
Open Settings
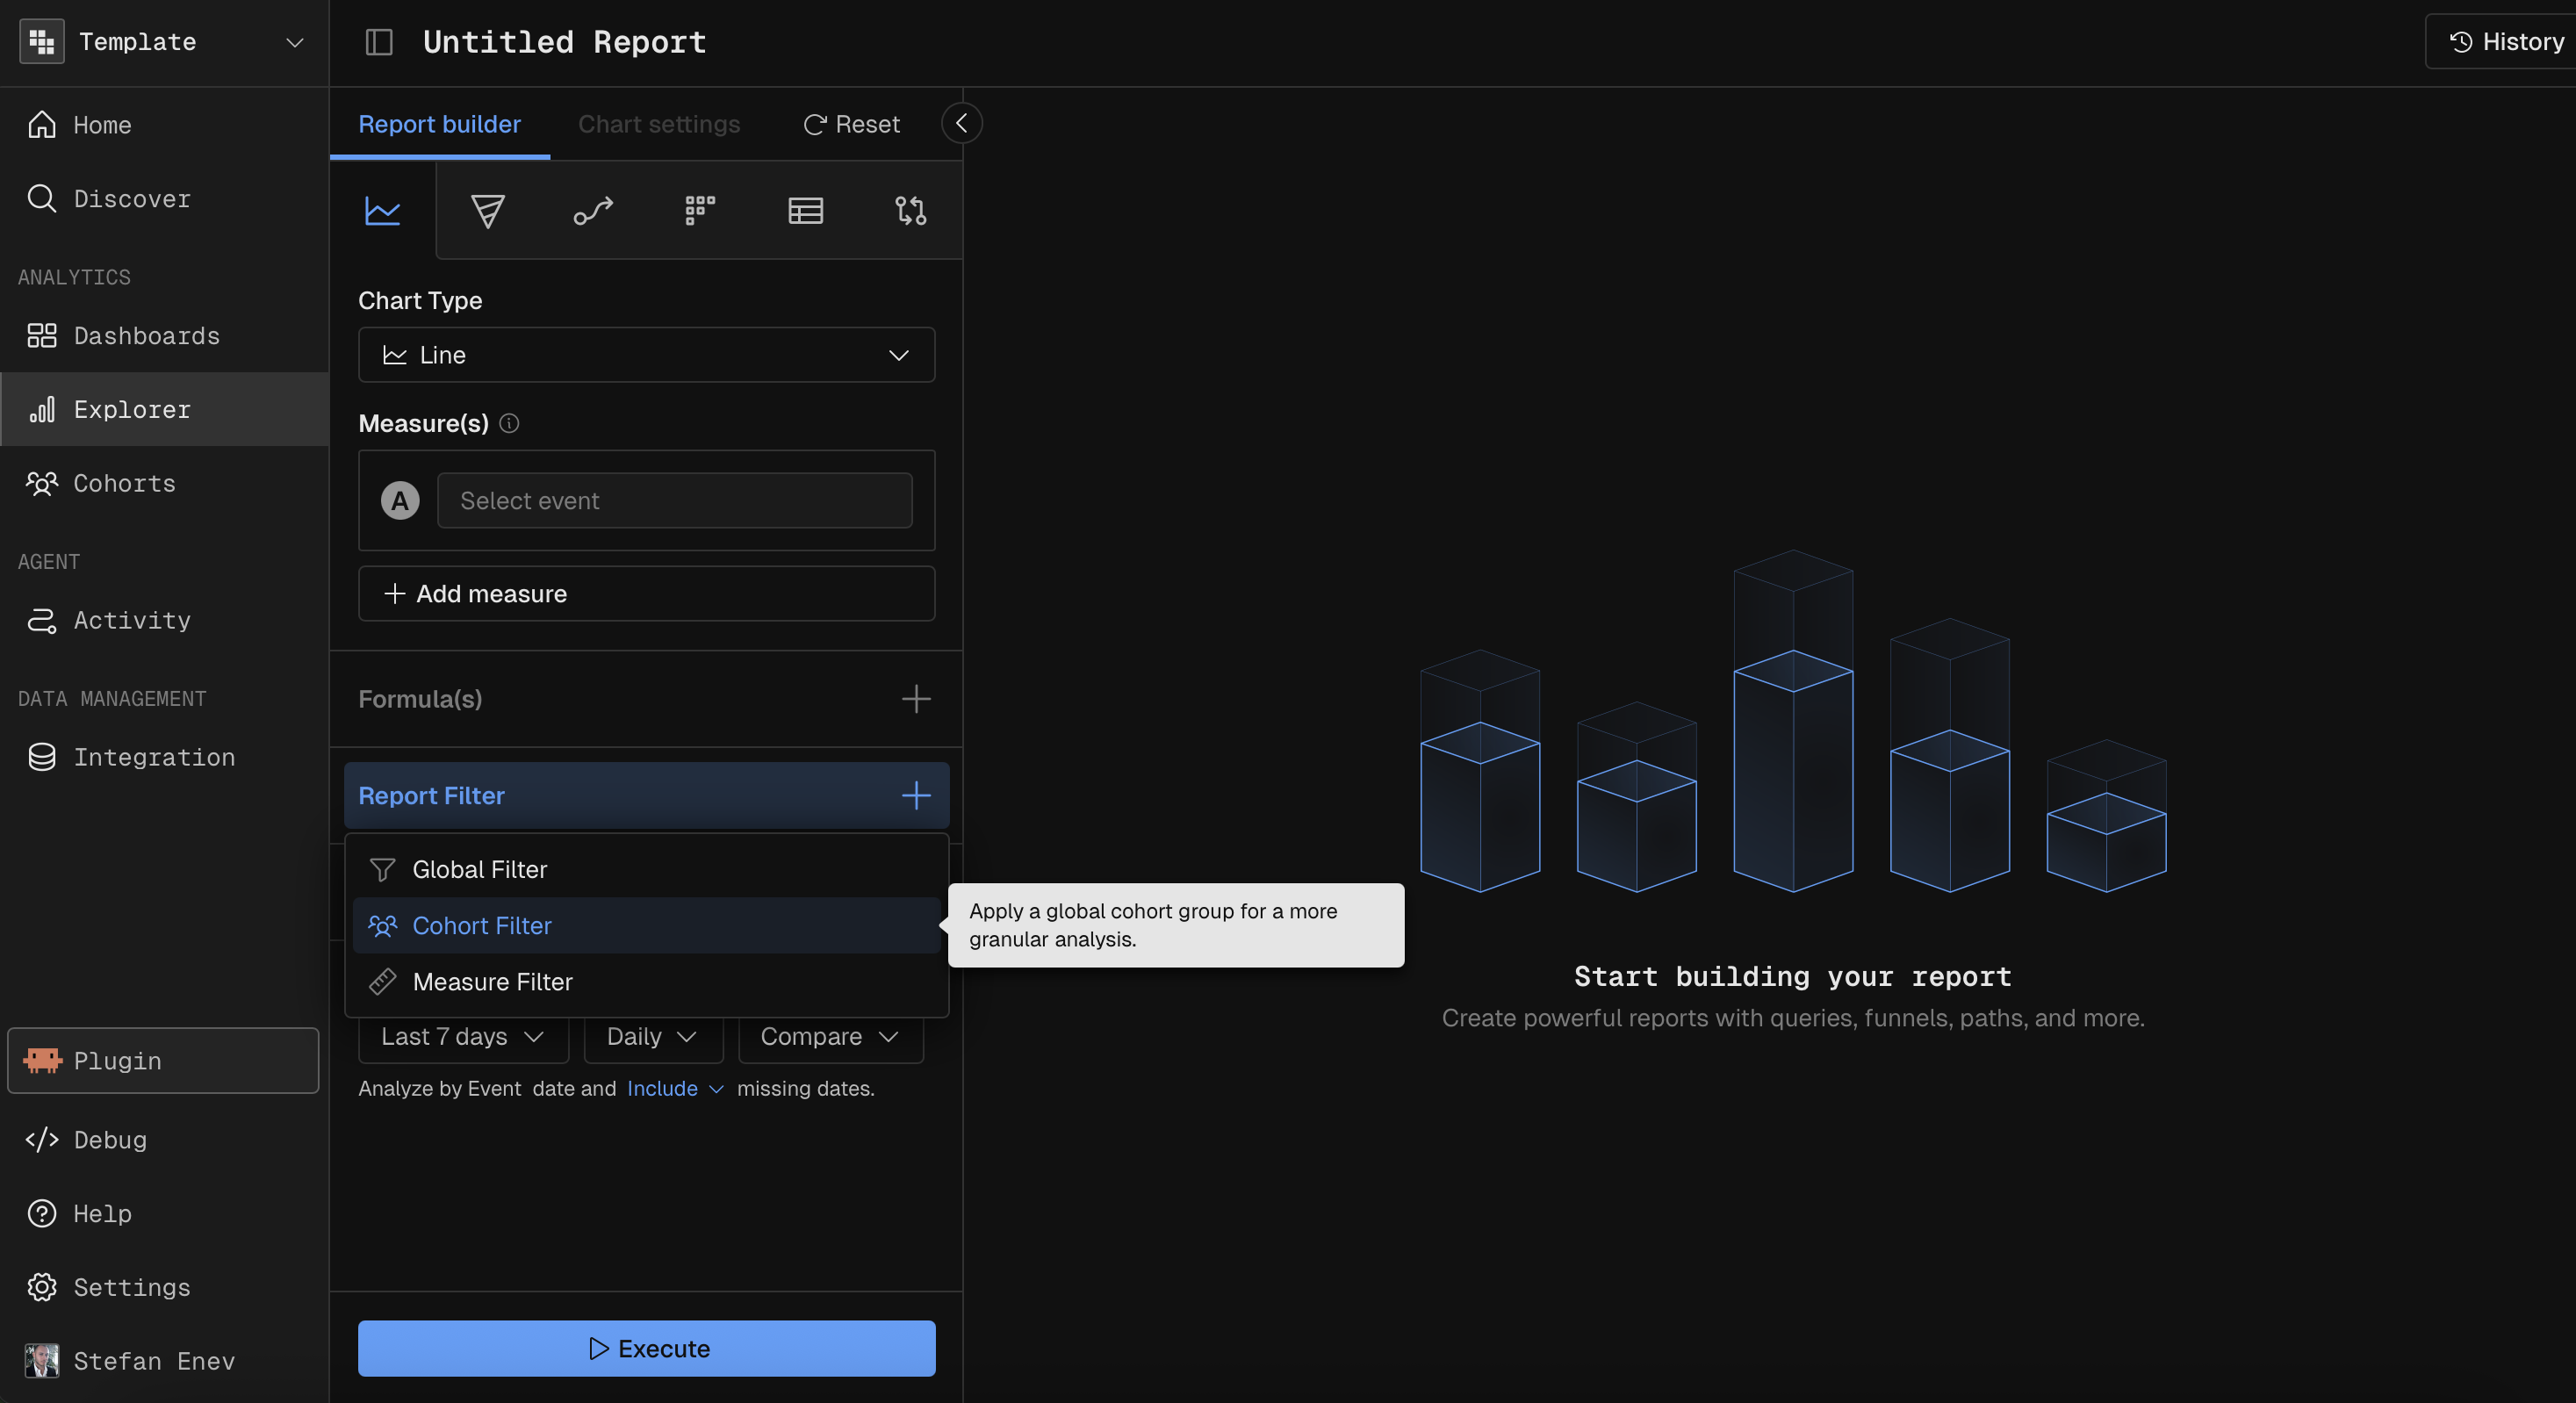pos(164,1288)
